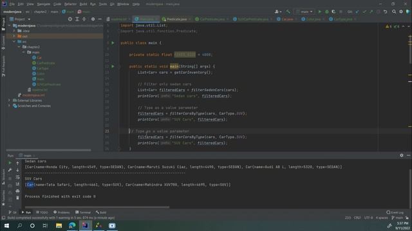Run the main configuration from the toolbar

[319, 12]
